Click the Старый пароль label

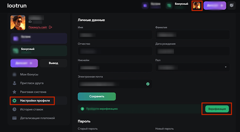(x=88, y=128)
